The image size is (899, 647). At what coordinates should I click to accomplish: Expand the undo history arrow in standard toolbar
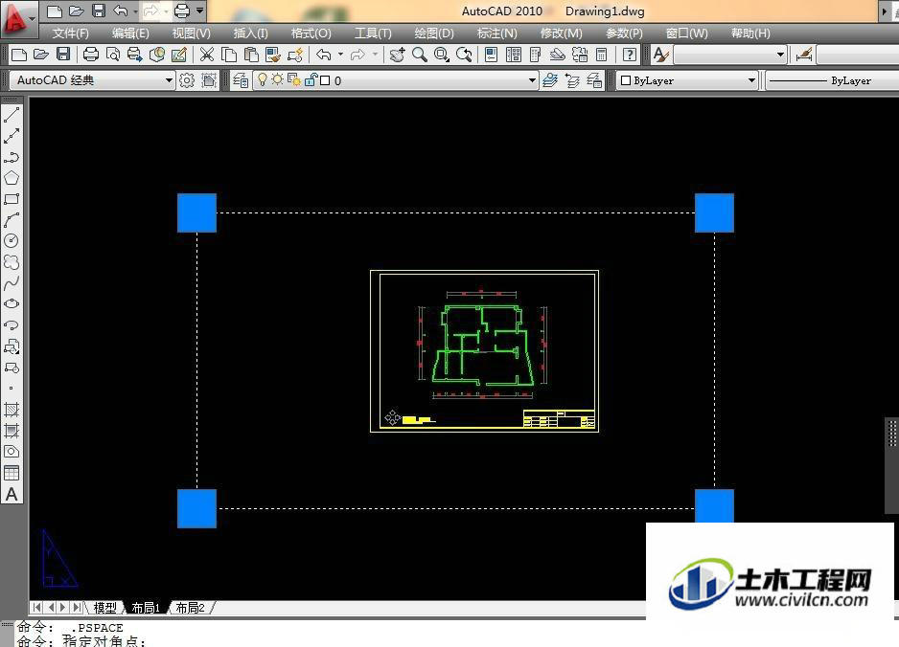click(340, 55)
